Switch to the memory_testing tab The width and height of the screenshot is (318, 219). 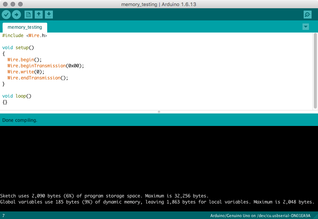[25, 27]
